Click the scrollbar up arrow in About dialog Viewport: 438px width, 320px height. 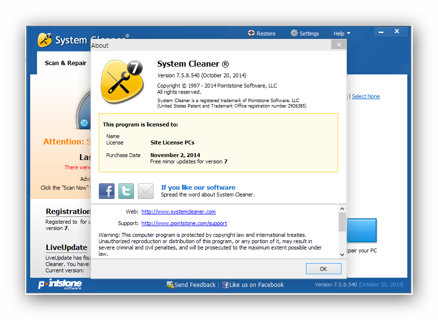[342, 209]
